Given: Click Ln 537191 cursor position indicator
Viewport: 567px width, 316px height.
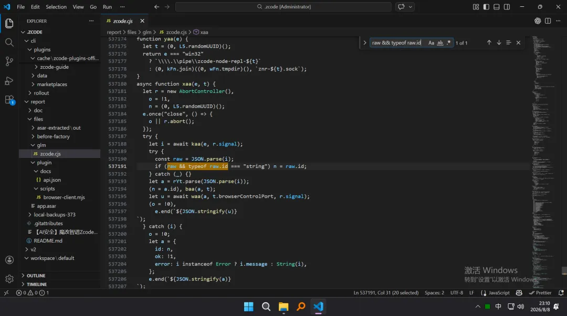Looking at the screenshot, I should click(x=386, y=293).
